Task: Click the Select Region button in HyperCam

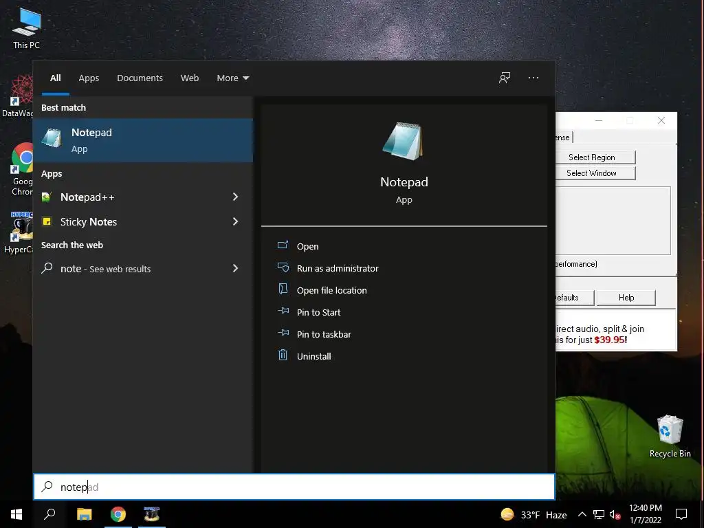Action: point(595,157)
